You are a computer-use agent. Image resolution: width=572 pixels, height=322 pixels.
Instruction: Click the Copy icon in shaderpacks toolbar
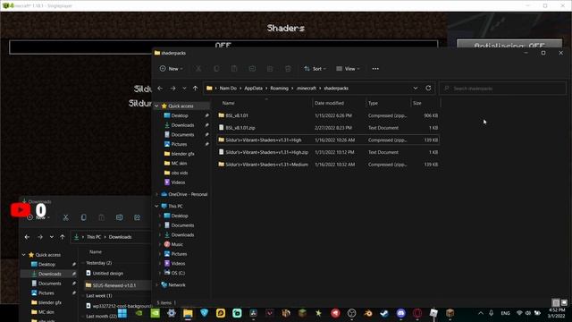(x=216, y=69)
